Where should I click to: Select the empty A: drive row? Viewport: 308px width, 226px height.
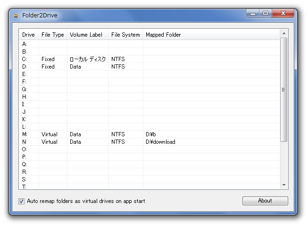click(x=150, y=44)
